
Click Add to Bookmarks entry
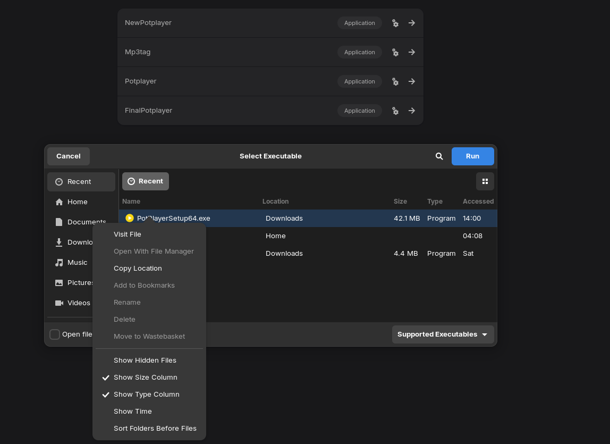149,286
